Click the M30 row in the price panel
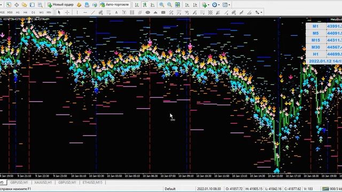This screenshot has width=342, height=192. [x=324, y=47]
